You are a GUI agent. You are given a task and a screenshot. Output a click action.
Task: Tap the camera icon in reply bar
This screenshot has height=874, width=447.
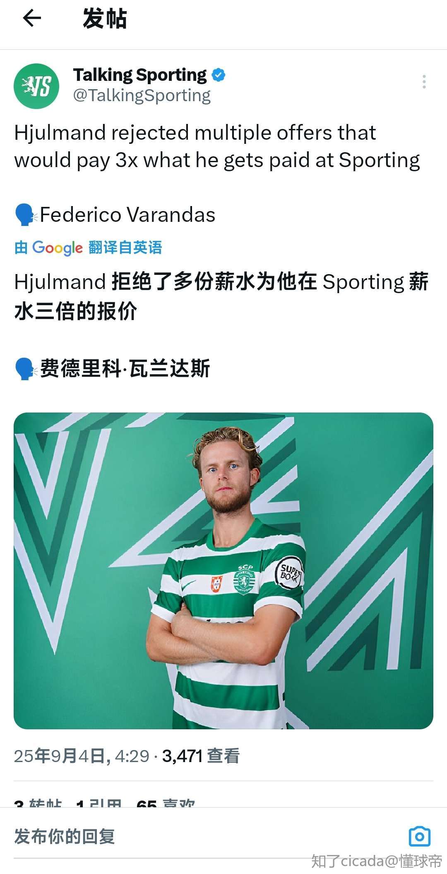coord(419,836)
